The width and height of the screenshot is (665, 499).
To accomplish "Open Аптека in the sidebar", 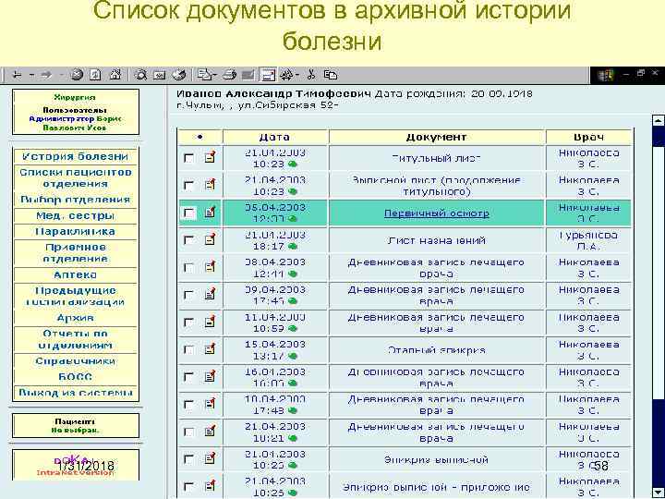I will (75, 275).
